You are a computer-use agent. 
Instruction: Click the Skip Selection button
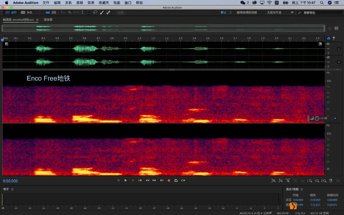pos(183,180)
